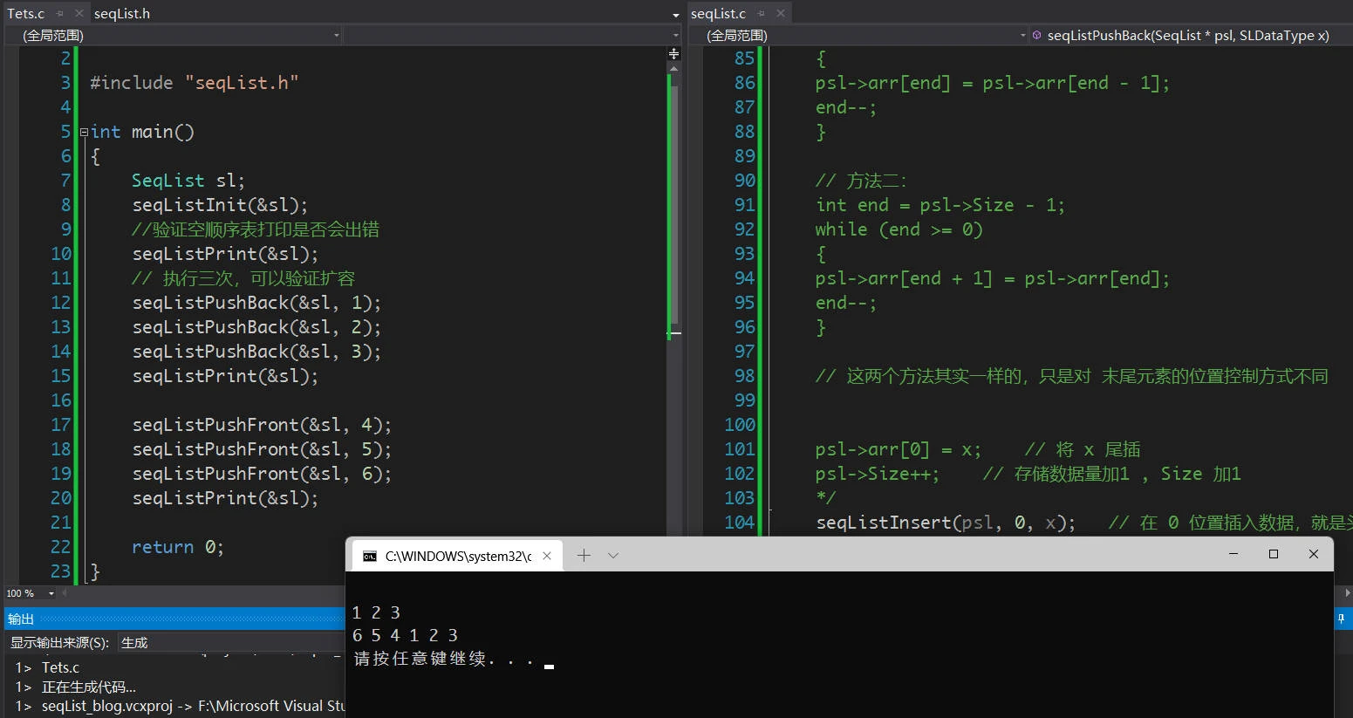This screenshot has height=718, width=1353.
Task: Click seqListPushBack(&sl, 1); line
Action: pyautogui.click(x=256, y=303)
